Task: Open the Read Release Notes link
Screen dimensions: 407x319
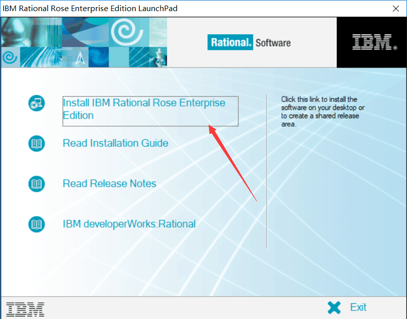Action: (x=109, y=184)
